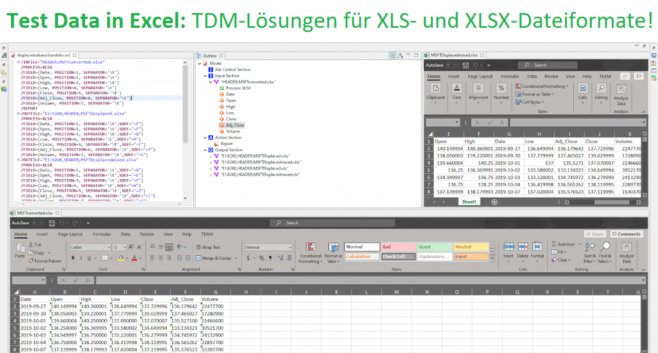This screenshot has height=353, width=658.
Task: Click Analyze Data icon in lower Excel
Action: click(627, 247)
